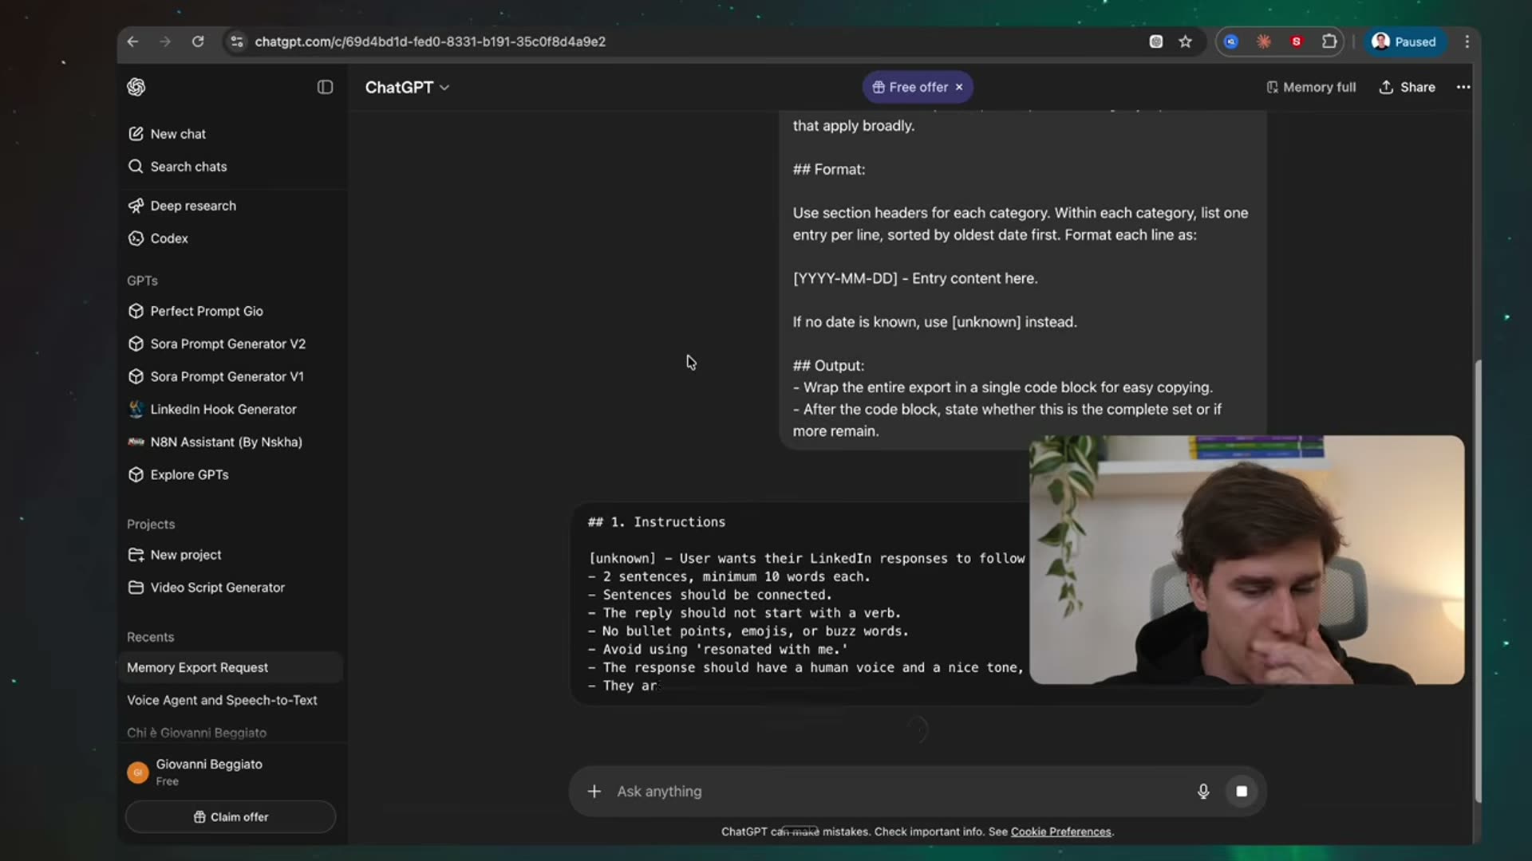Open the ChatGPT model selector dropdown
Image resolution: width=1532 pixels, height=861 pixels.
tap(407, 88)
